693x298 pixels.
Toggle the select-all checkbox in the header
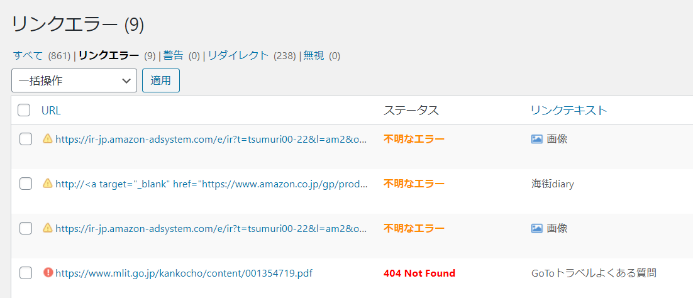coord(24,110)
